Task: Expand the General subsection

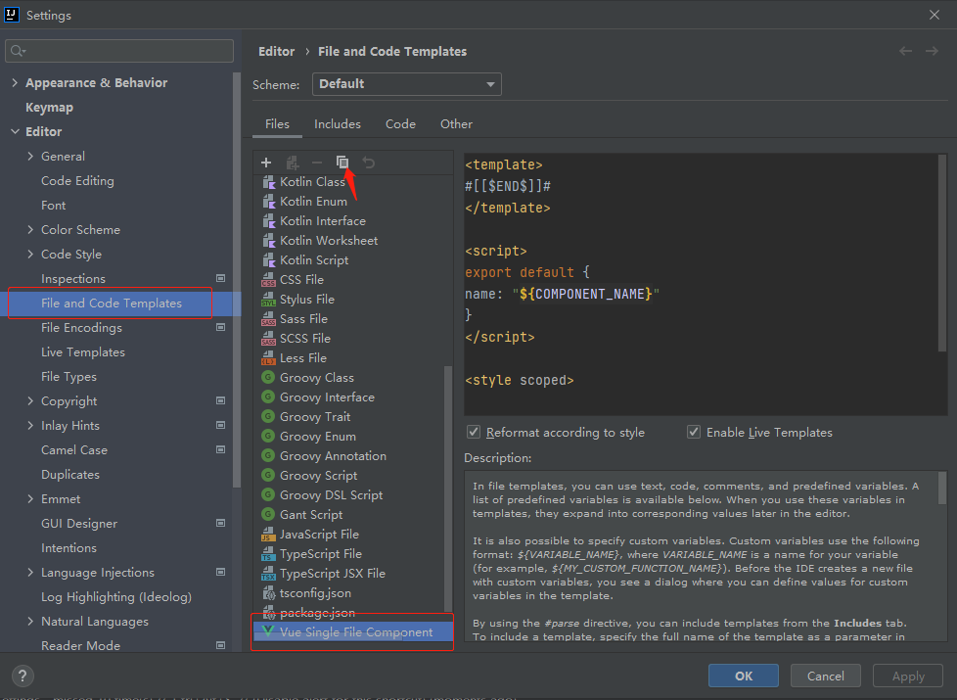Action: coord(30,157)
